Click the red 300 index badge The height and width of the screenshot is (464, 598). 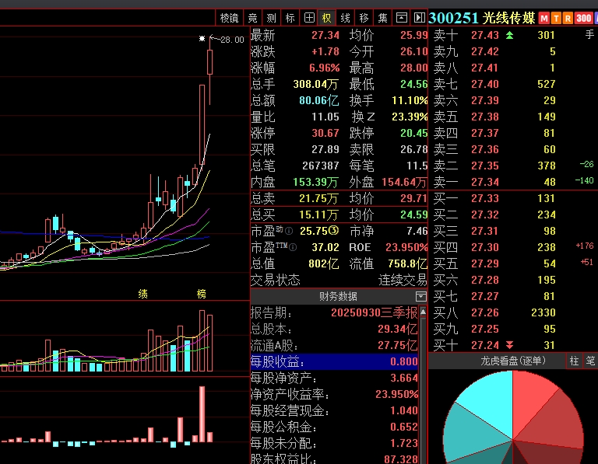click(x=583, y=19)
